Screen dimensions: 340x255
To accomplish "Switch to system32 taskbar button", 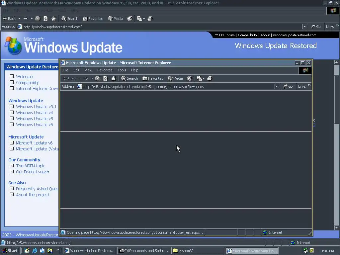I will coord(197,251).
